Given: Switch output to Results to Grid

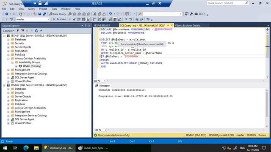Looking at the screenshot, I should tap(115, 19).
